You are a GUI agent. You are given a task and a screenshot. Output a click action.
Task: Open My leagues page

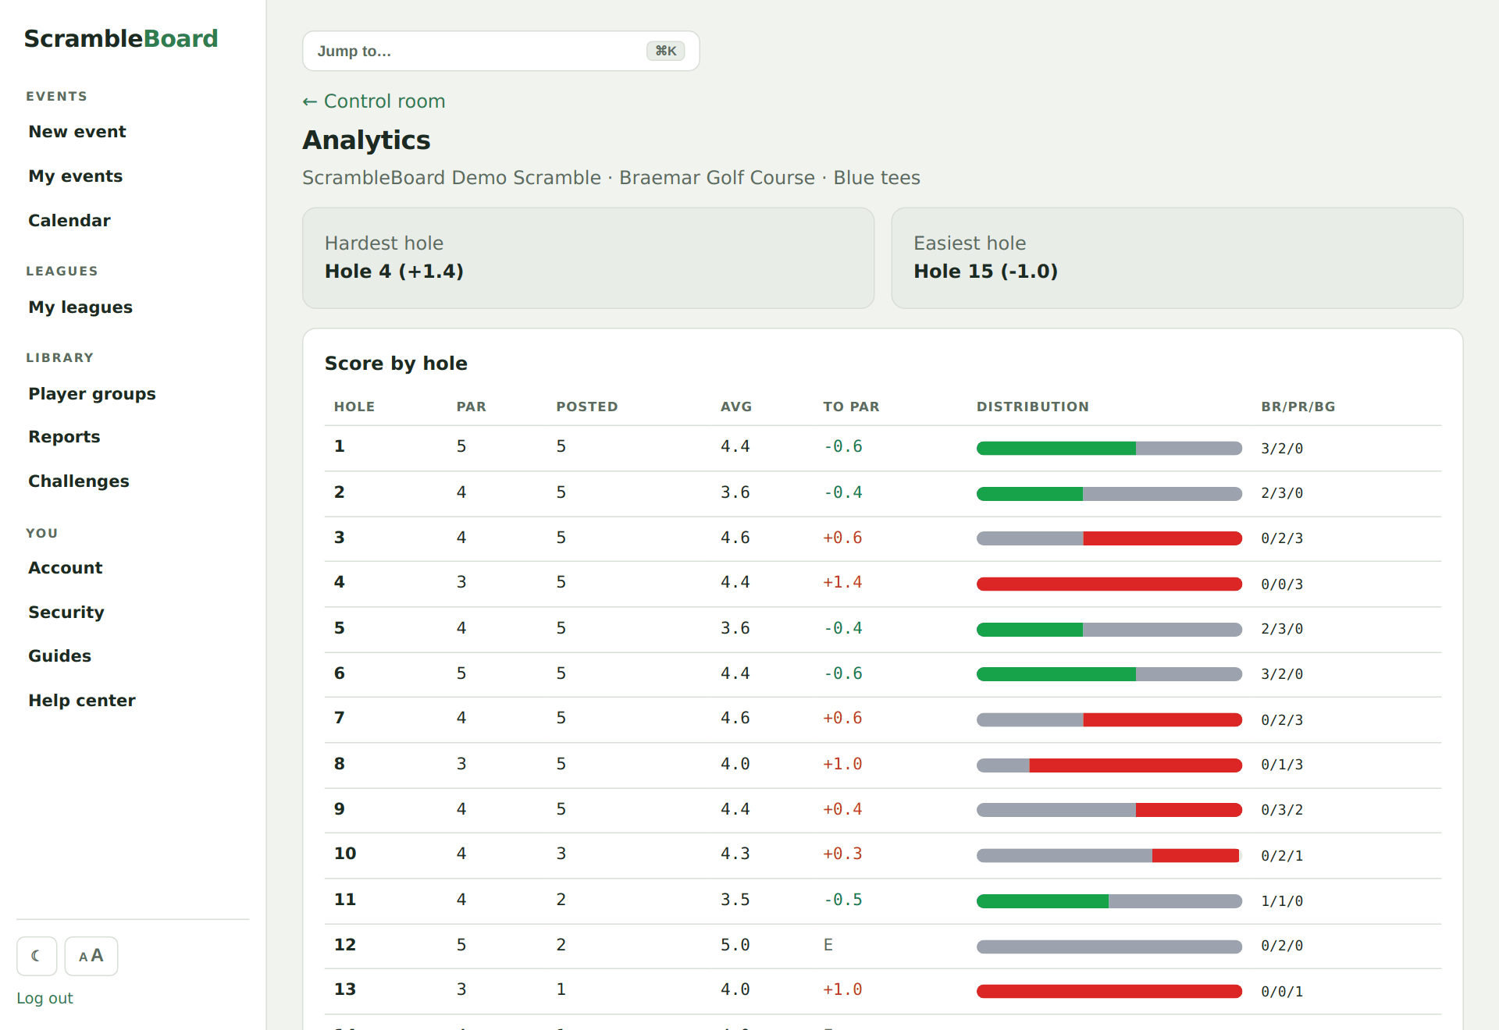tap(80, 307)
